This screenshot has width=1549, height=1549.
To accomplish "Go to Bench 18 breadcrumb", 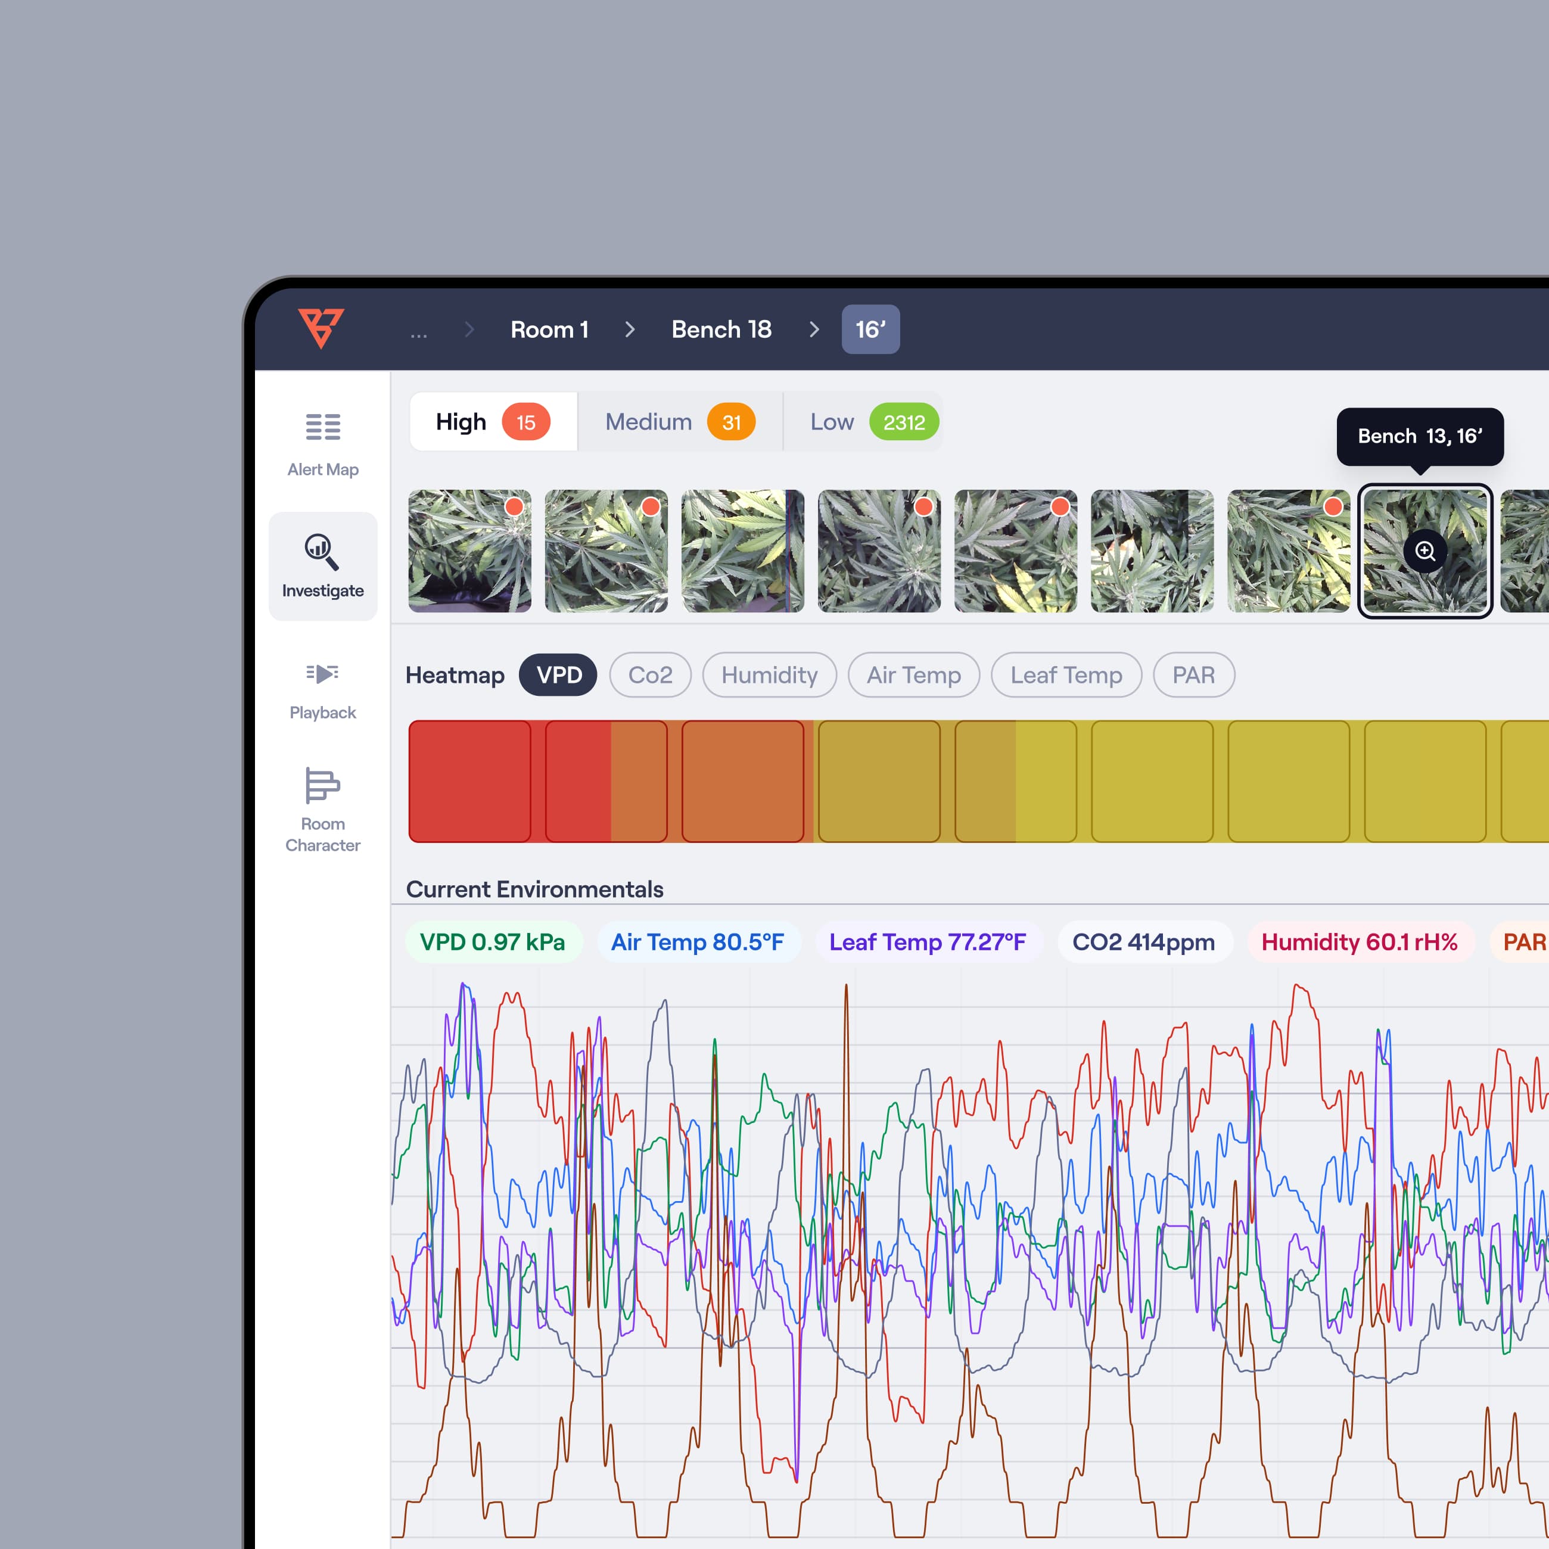I will [x=721, y=329].
